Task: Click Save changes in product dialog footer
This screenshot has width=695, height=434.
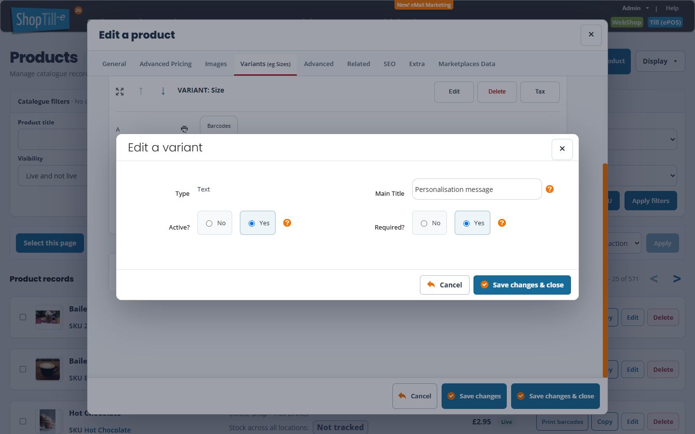Action: point(474,396)
